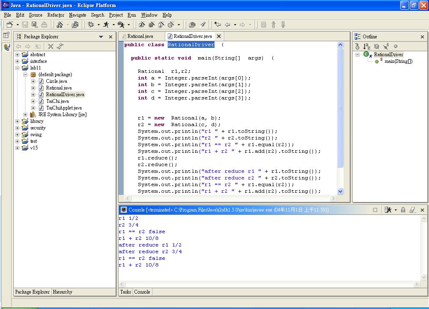Click the Save toolbar icon
The width and height of the screenshot is (429, 309).
25,25
